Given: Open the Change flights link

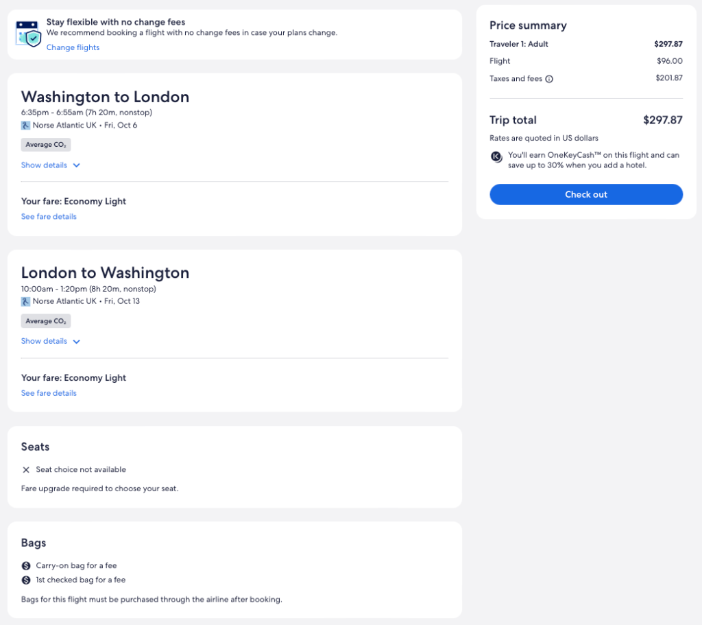Looking at the screenshot, I should coord(73,47).
